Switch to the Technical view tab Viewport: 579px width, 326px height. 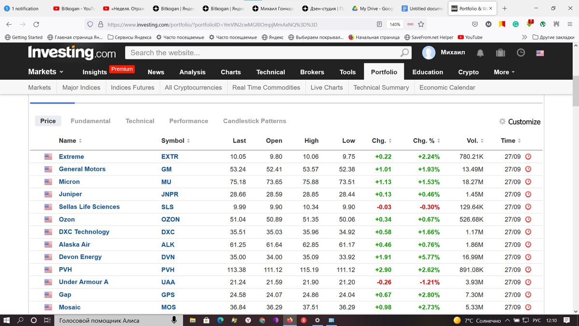click(x=140, y=121)
